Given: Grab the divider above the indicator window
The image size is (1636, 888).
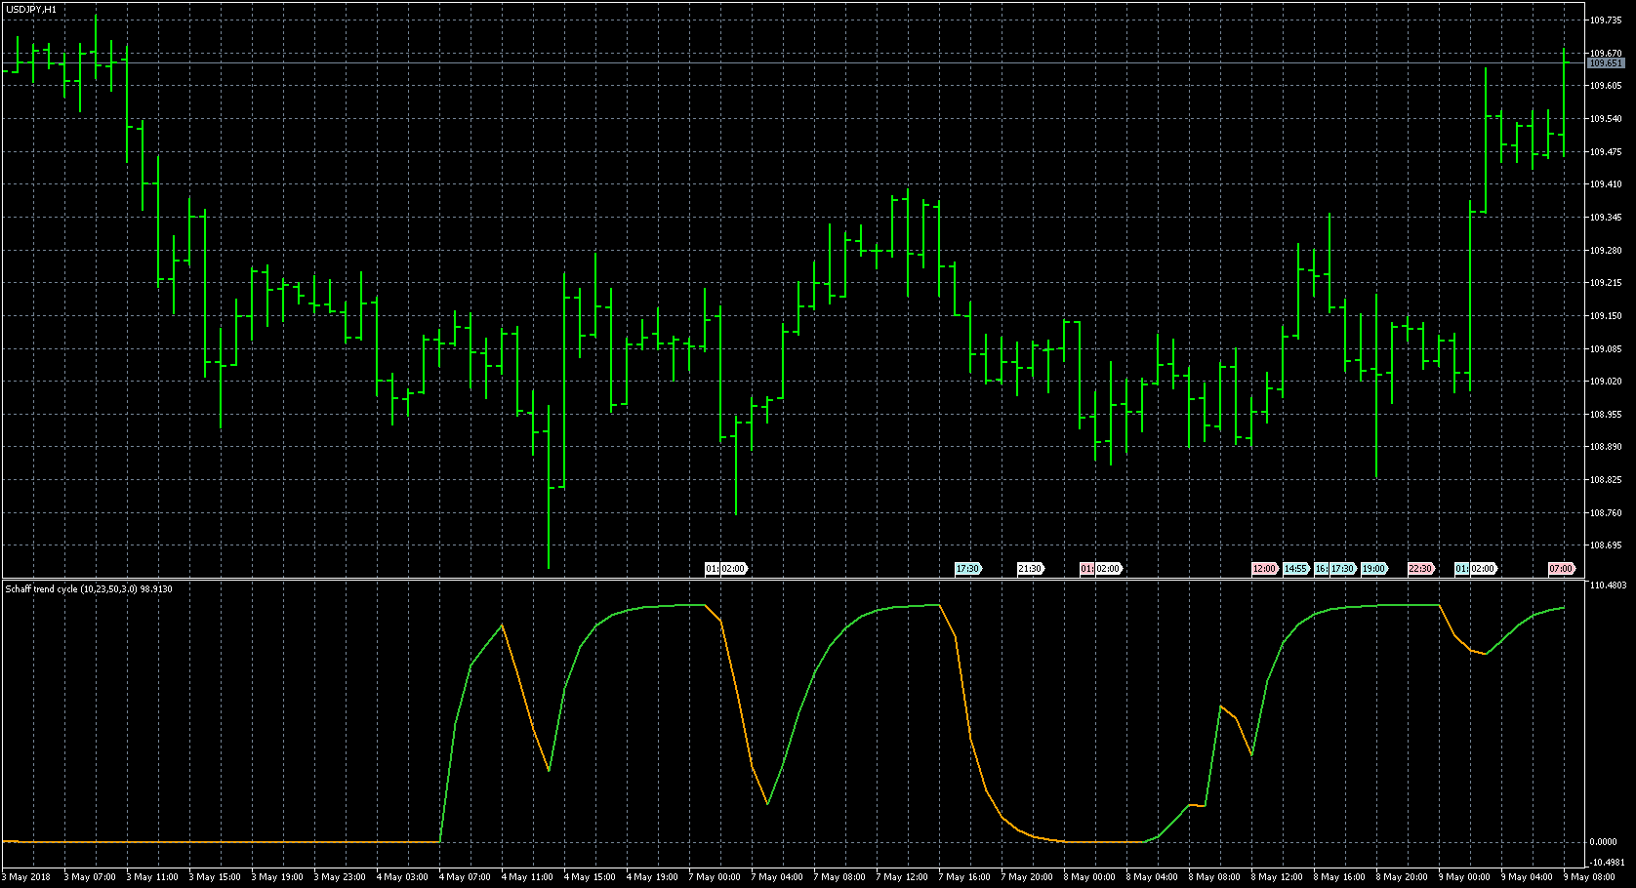Looking at the screenshot, I should click(781, 579).
